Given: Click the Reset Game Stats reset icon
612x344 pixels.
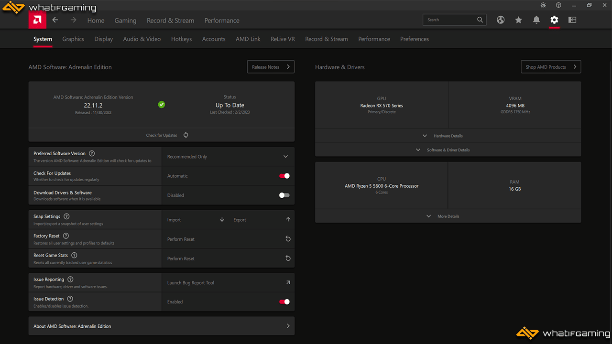Looking at the screenshot, I should (x=288, y=258).
